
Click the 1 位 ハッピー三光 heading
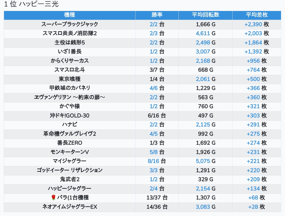tap(31, 4)
